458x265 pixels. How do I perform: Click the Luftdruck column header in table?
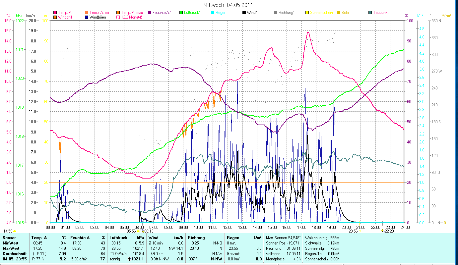[x=118, y=238]
